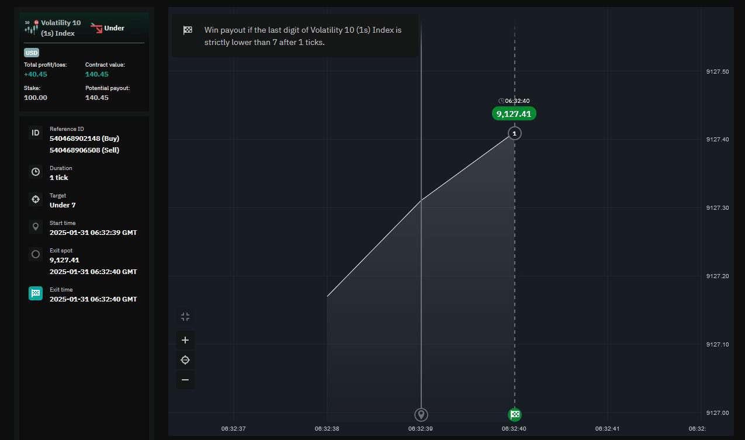Click the USD currency badge
745x440 pixels.
pos(32,53)
